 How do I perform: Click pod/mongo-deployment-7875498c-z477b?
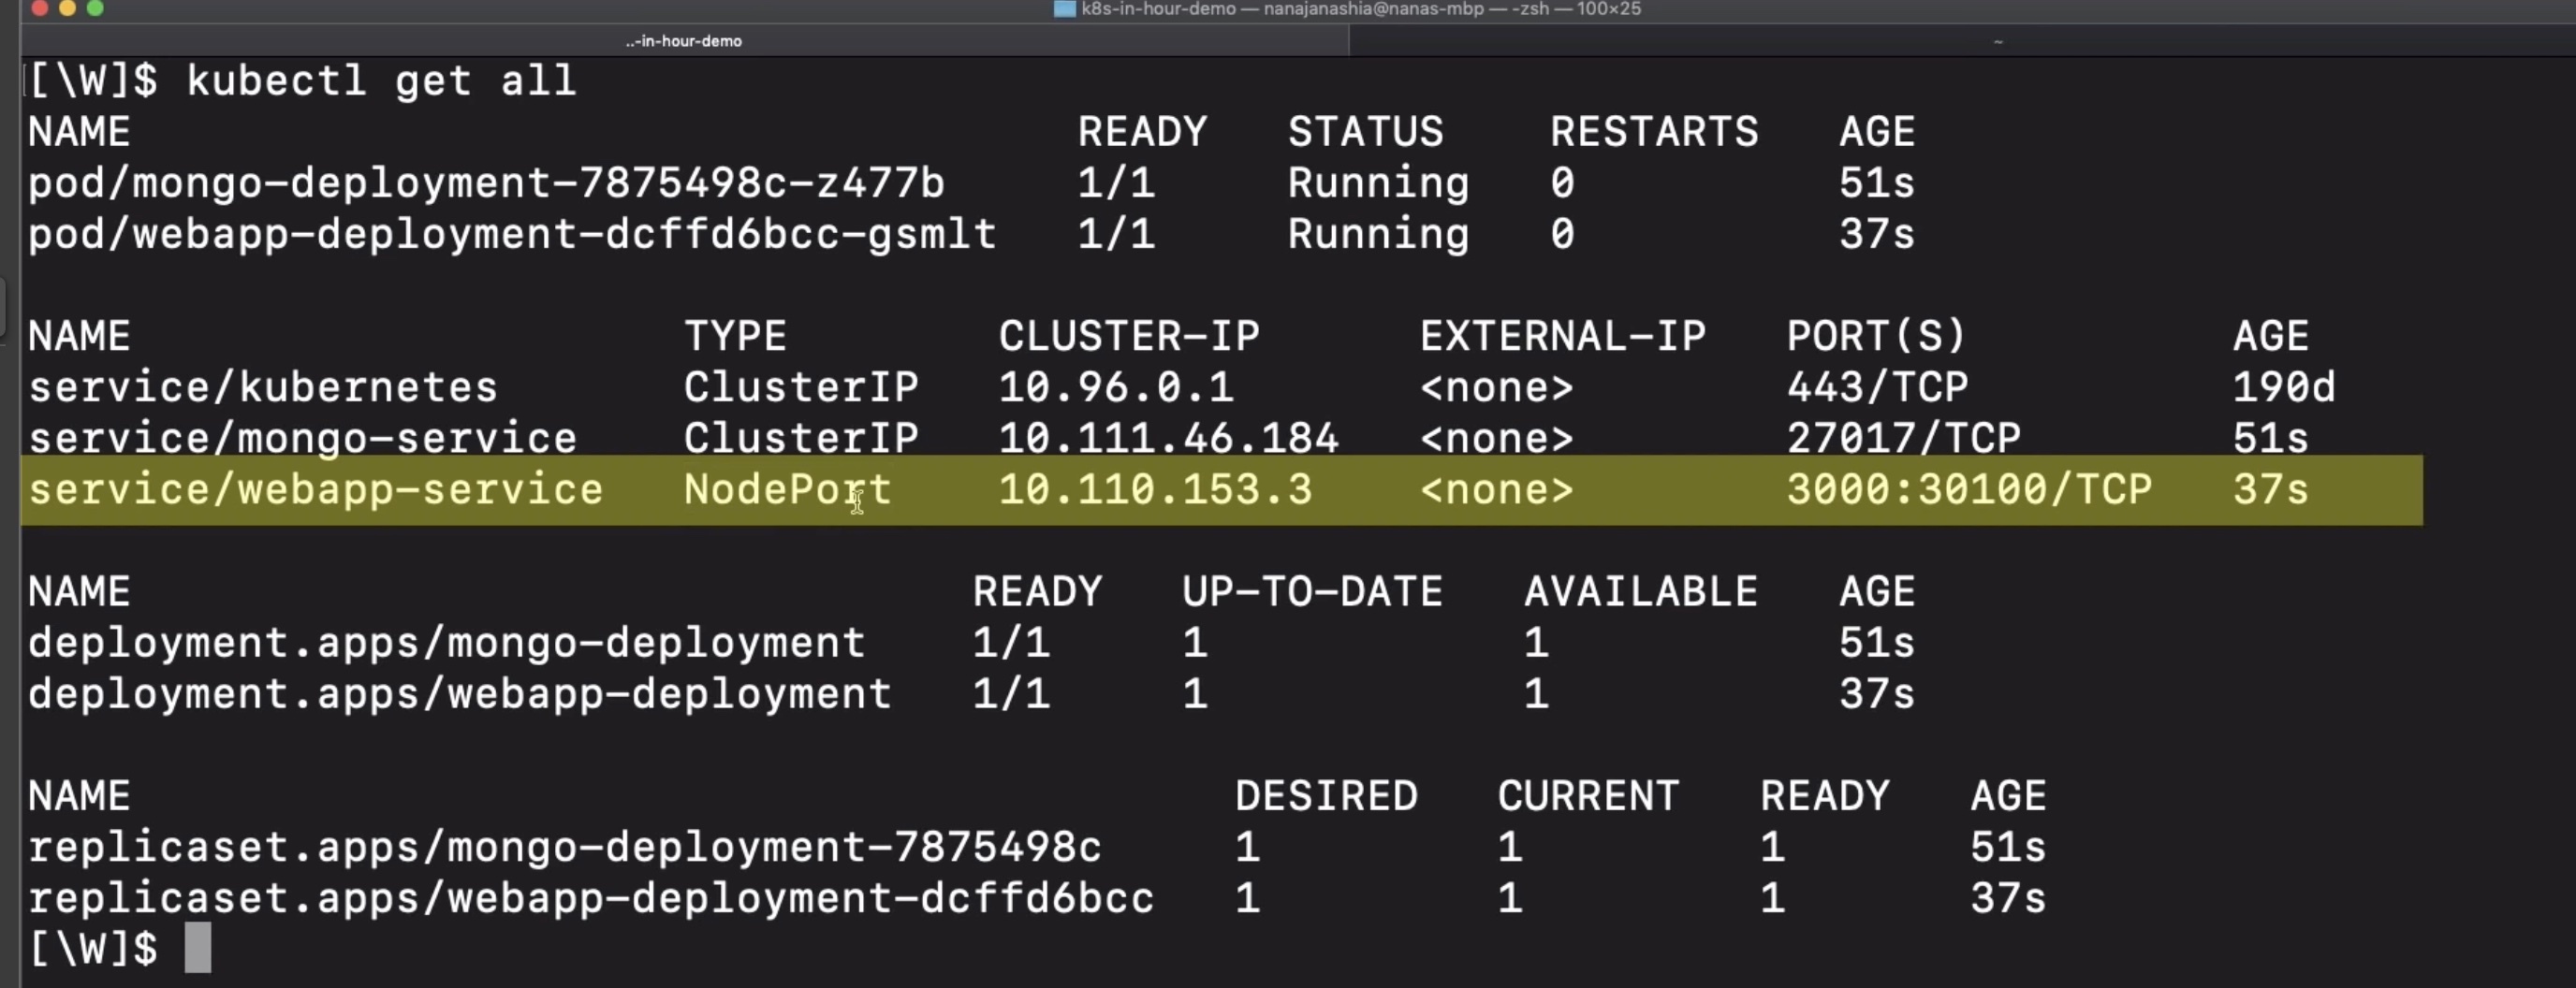(486, 183)
